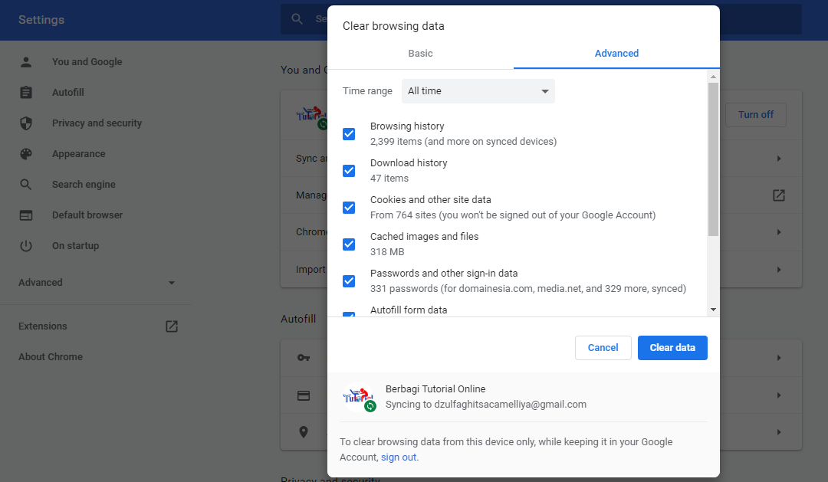Open the You and Google person icon
Image resolution: width=828 pixels, height=482 pixels.
pyautogui.click(x=26, y=62)
